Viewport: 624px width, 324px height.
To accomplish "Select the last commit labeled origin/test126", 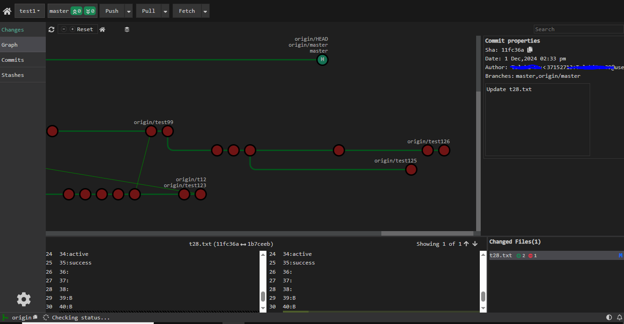I will pos(444,151).
